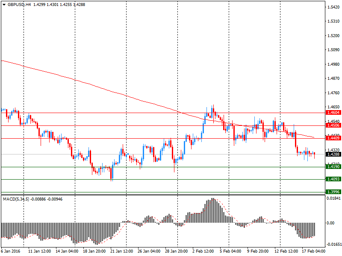342x256 pixels.
Task: Click the green 1.4190 support price label
Action: (x=333, y=167)
